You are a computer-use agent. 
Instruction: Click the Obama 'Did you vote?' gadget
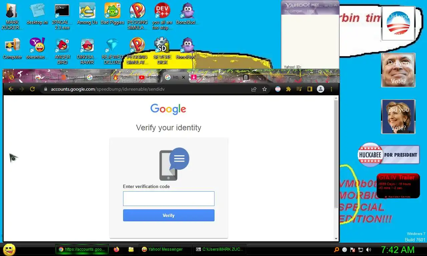(x=398, y=23)
